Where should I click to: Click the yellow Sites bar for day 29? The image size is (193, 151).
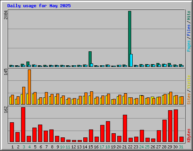(x=168, y=99)
